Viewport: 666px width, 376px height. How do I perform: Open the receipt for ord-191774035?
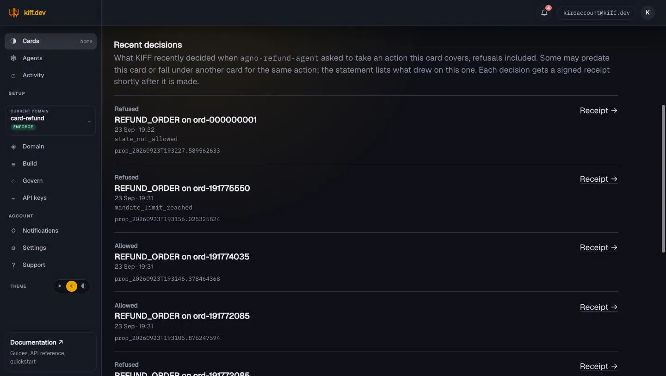(598, 247)
